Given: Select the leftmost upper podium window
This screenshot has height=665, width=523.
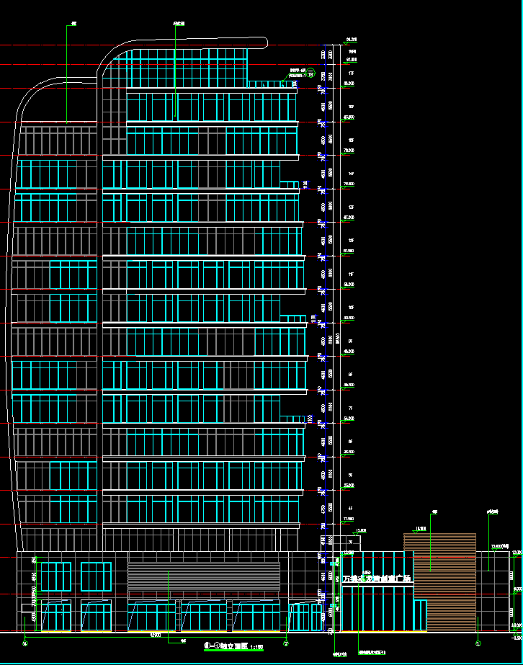Looking at the screenshot, I should [55, 577].
